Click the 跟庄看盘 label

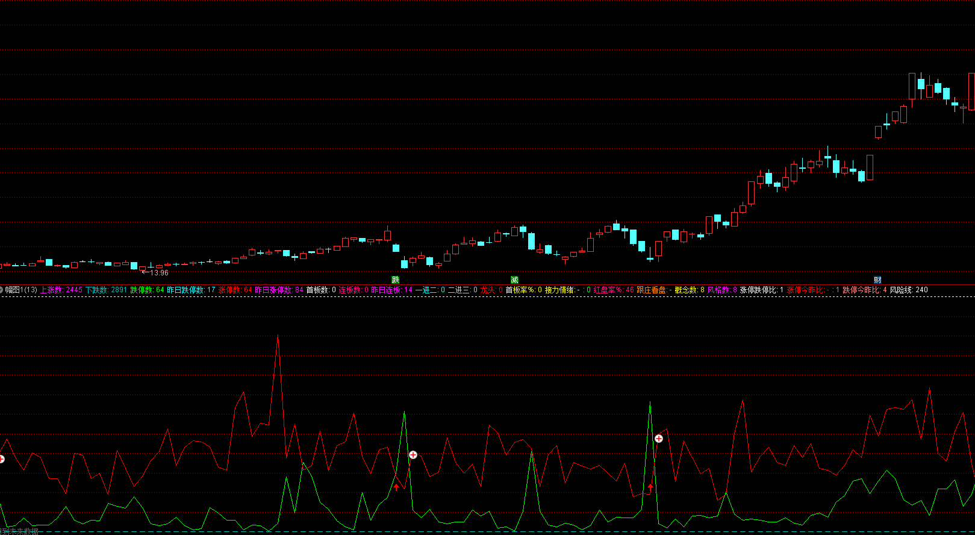click(654, 290)
